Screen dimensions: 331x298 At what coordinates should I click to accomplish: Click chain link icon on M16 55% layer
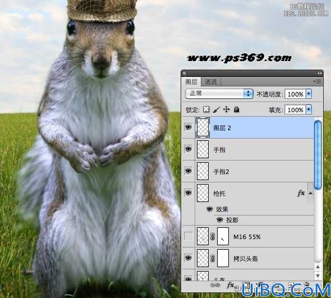click(213, 236)
